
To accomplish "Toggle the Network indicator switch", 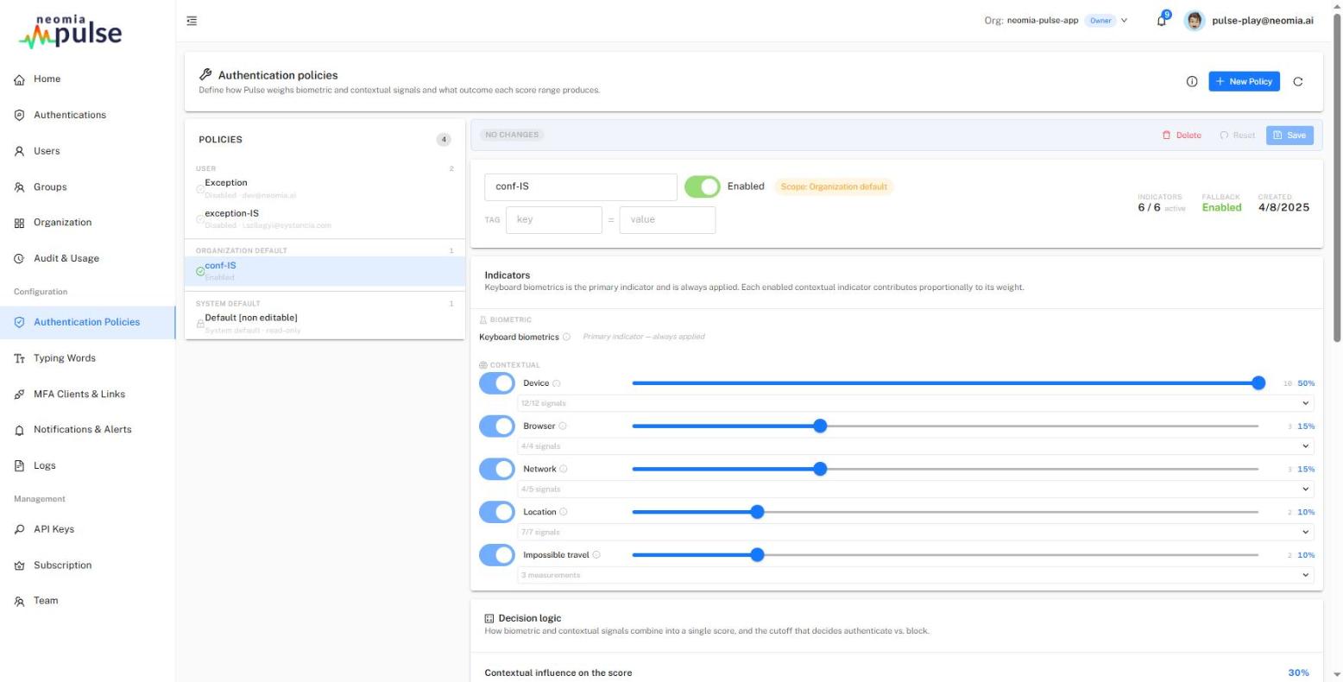I will 496,469.
